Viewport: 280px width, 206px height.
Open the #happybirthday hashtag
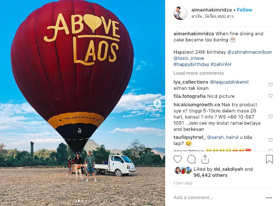coord(191,64)
